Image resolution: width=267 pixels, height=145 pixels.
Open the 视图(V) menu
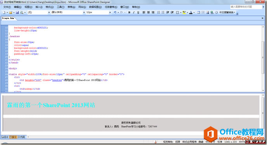[x=28, y=7]
